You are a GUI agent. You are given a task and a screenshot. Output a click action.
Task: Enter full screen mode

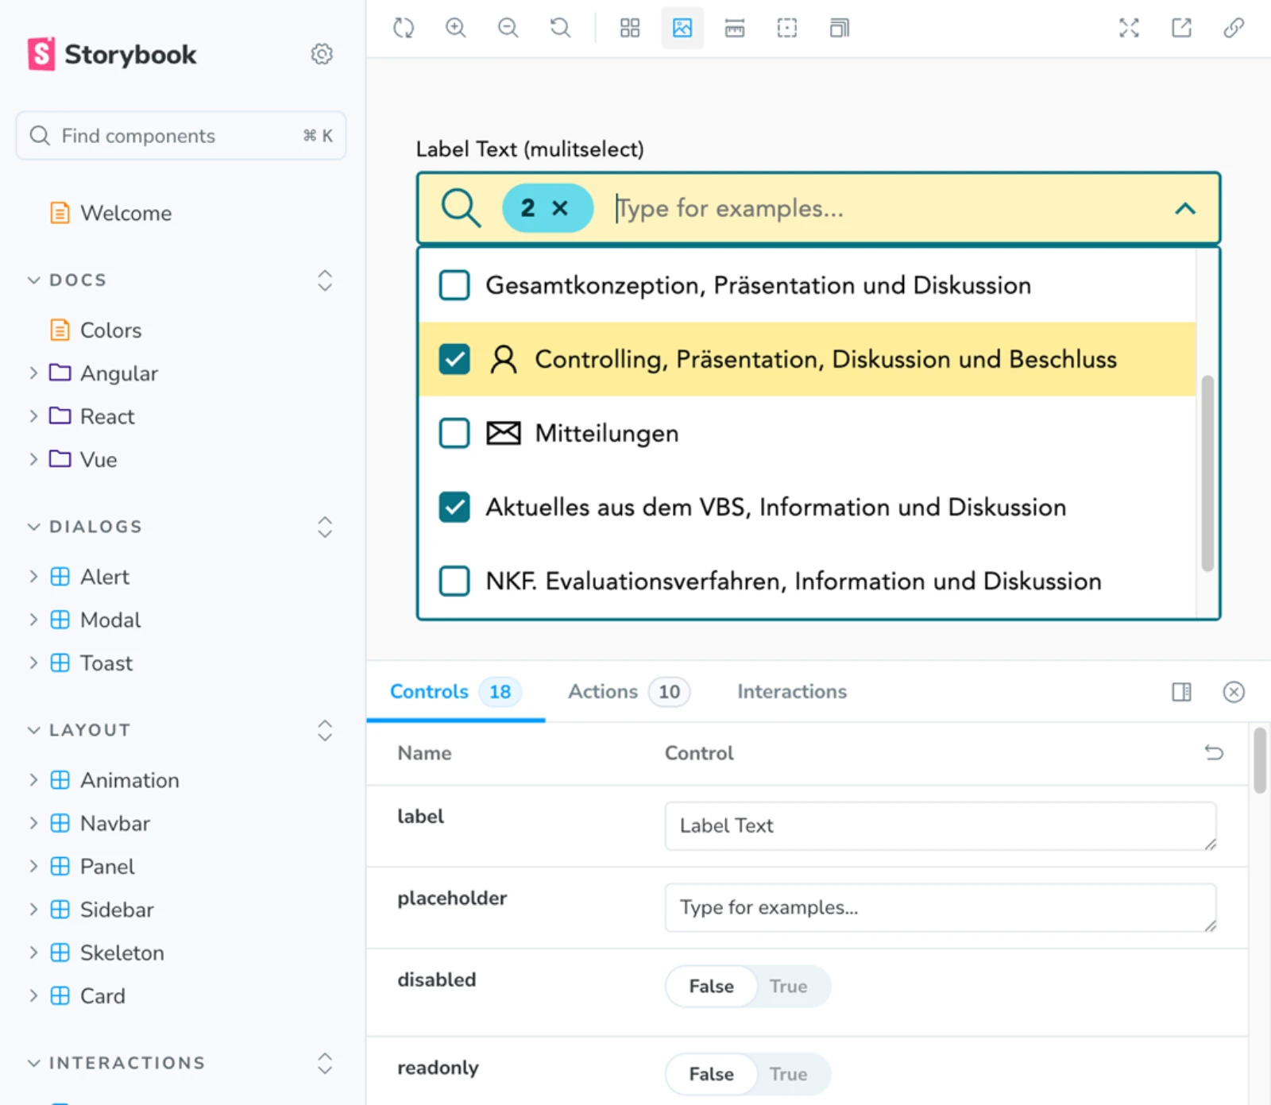tap(1129, 29)
